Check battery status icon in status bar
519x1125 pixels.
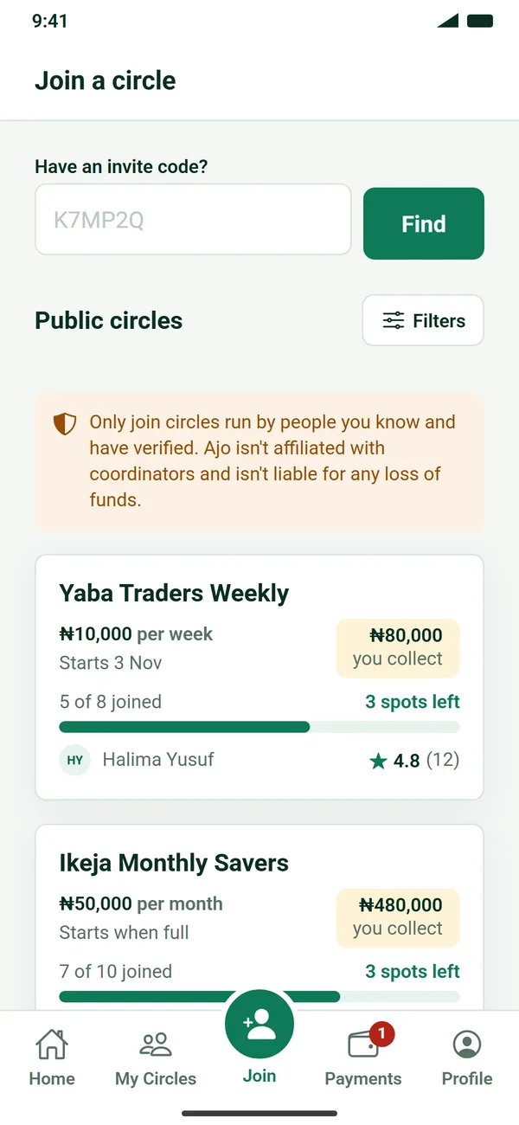click(x=480, y=21)
